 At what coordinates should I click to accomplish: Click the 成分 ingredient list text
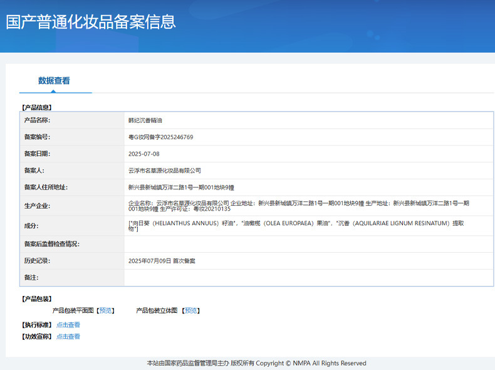click(x=298, y=226)
